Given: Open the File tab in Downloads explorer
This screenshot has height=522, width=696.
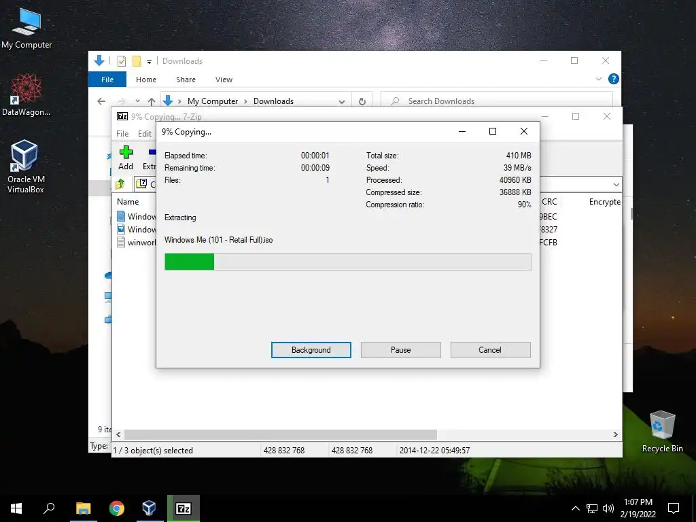Looking at the screenshot, I should pyautogui.click(x=107, y=80).
